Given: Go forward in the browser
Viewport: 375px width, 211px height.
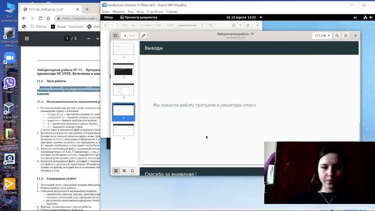Looking at the screenshot, I should (x=32, y=18).
